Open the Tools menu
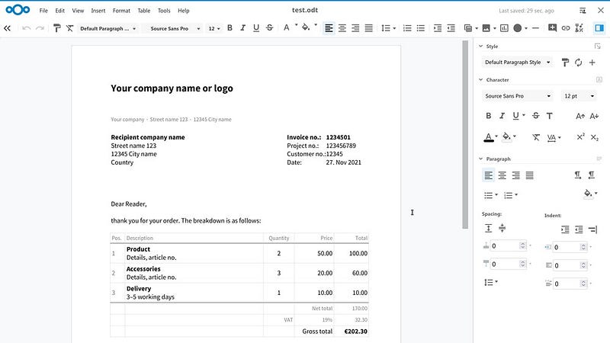Viewport: 610px width, 343px height. [x=164, y=11]
